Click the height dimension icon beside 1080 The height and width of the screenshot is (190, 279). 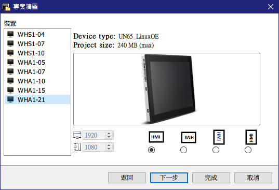(77, 147)
